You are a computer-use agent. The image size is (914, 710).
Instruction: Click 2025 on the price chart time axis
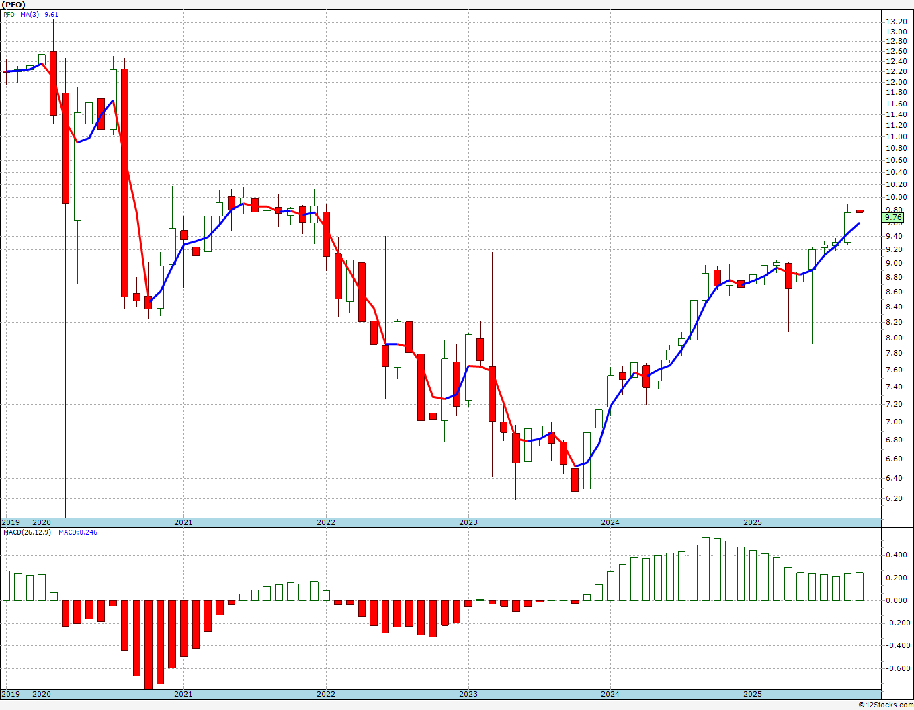tap(753, 522)
